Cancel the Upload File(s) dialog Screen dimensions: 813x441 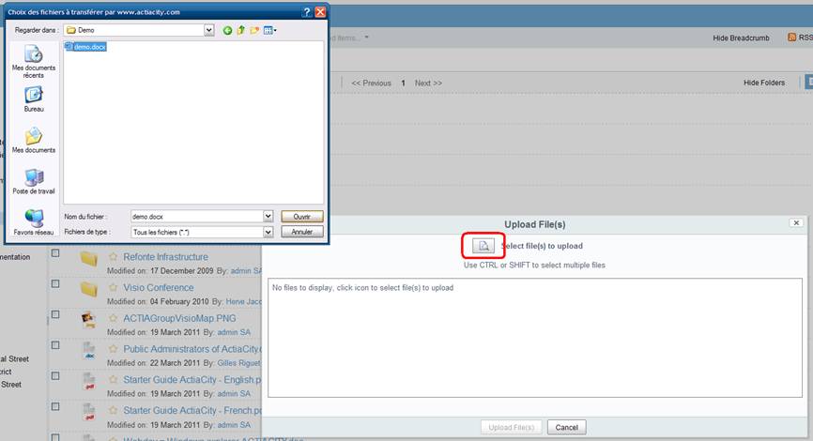[566, 427]
